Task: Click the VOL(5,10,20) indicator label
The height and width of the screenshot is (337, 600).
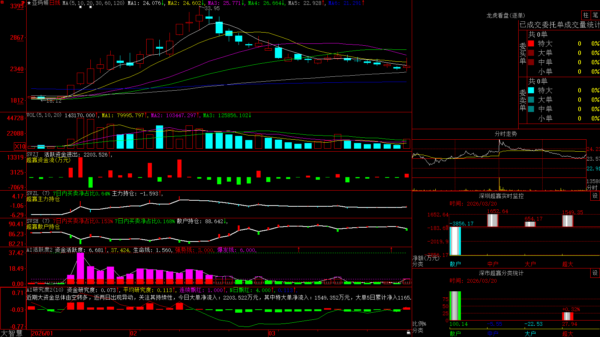Action: point(44,115)
